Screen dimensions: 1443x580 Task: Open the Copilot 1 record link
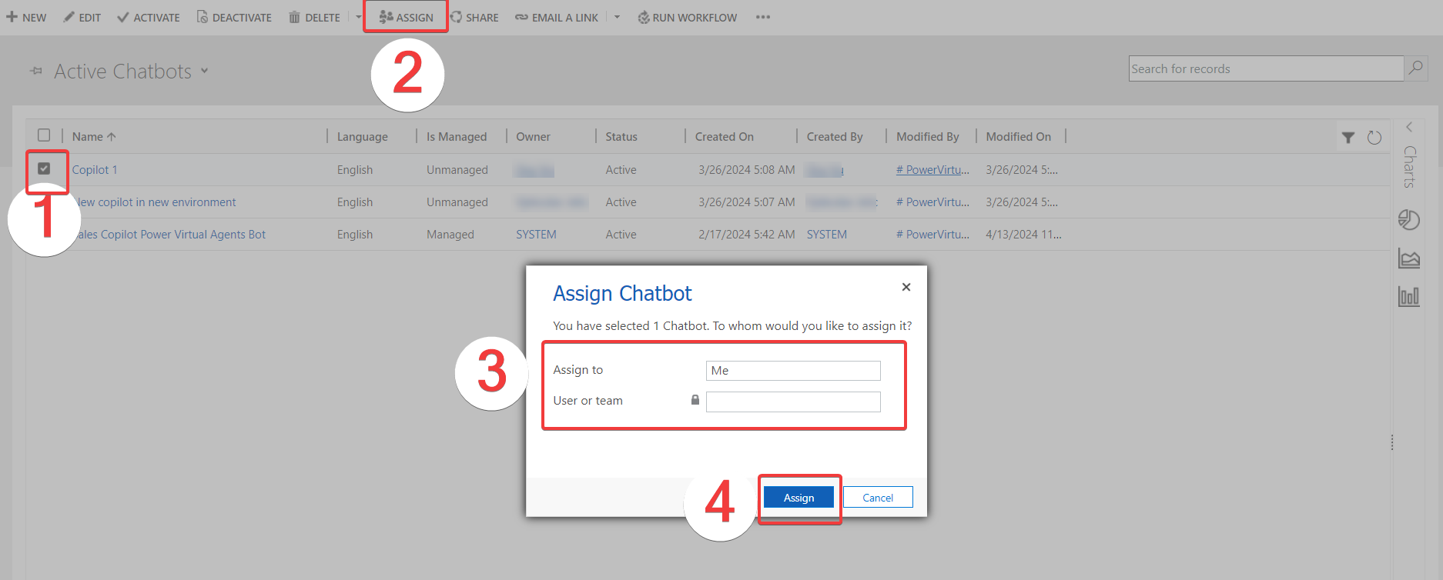(95, 170)
